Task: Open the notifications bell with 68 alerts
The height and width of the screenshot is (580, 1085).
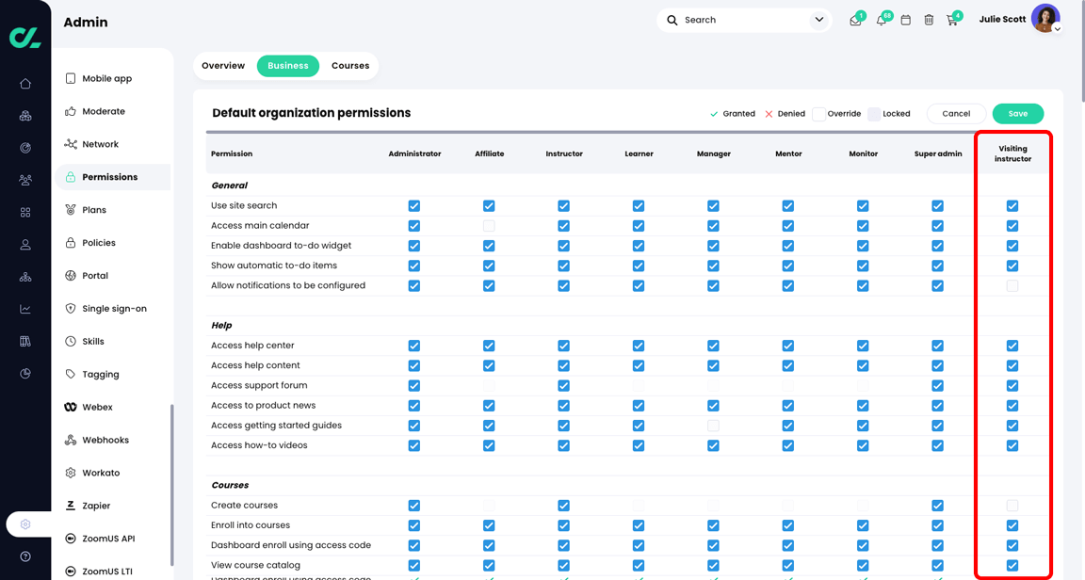Action: pyautogui.click(x=880, y=18)
